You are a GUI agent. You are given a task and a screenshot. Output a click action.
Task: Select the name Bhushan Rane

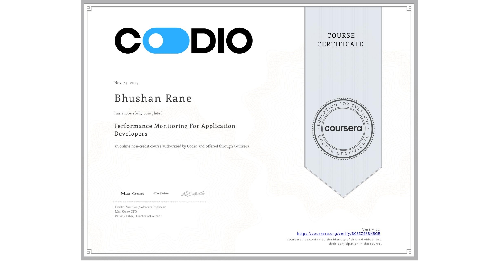(153, 98)
